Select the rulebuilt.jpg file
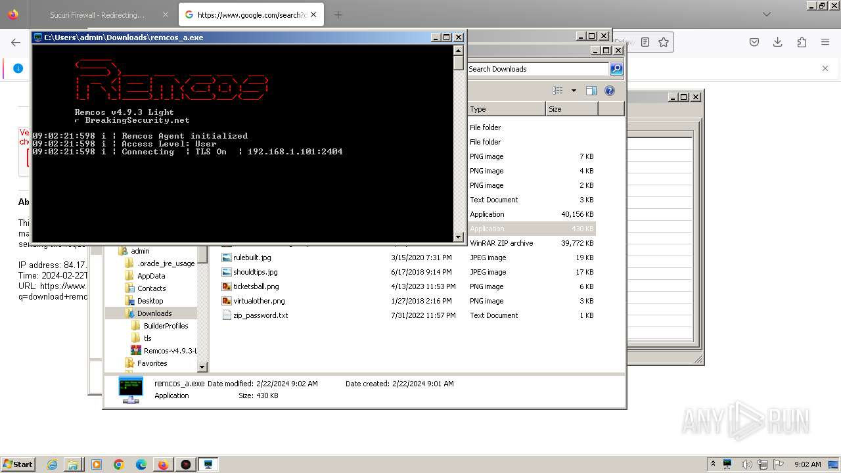 pos(252,258)
